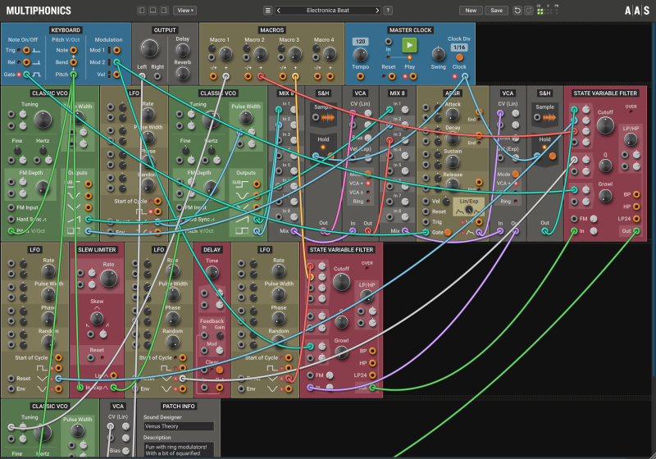Open the preset browser list icon
Screen dimensions: 656x459
[x=267, y=11]
